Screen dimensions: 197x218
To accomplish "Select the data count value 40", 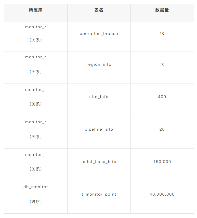I will click(x=162, y=64).
